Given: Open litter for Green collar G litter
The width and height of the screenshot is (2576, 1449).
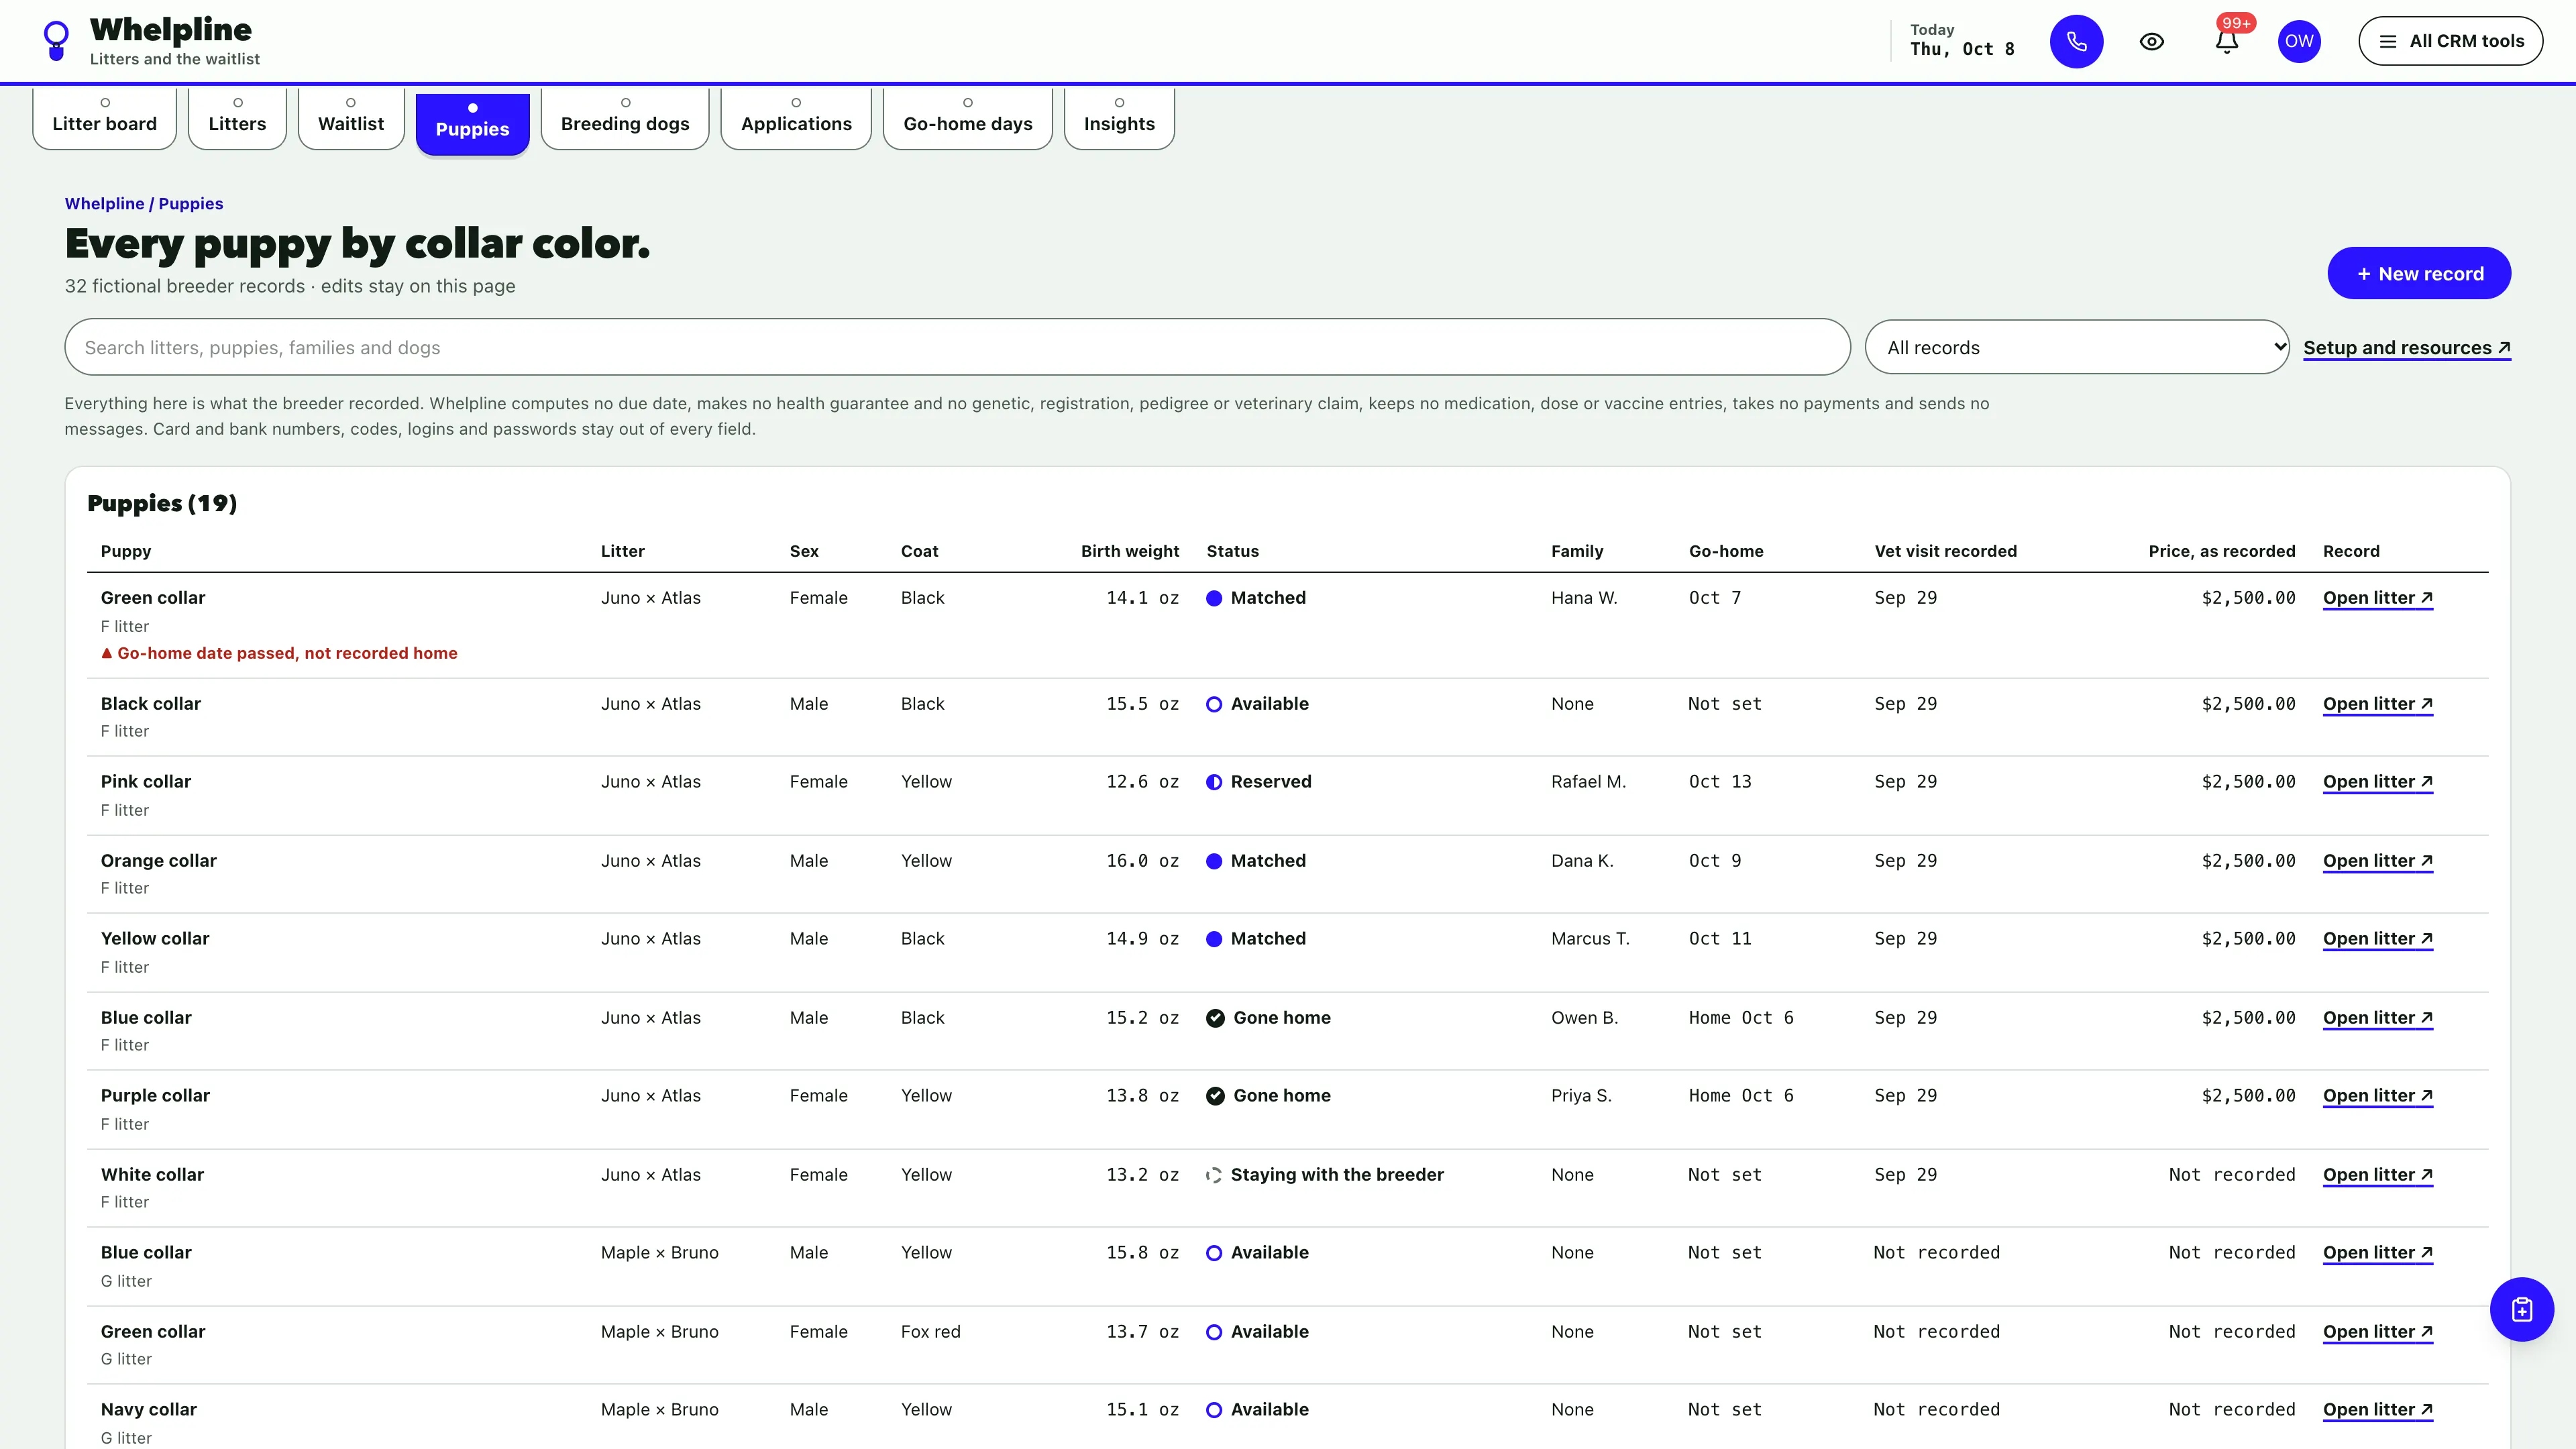Looking at the screenshot, I should [x=2377, y=1332].
